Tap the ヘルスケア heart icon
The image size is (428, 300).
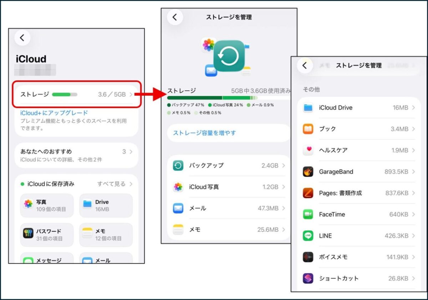(308, 150)
